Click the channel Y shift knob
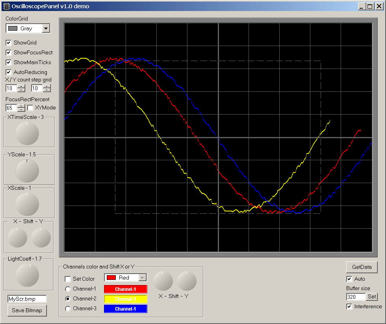Viewport: 386px width, 324px height. pos(187,281)
